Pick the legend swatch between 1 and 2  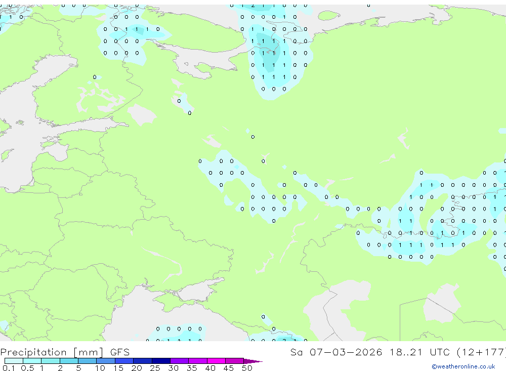coord(51,361)
